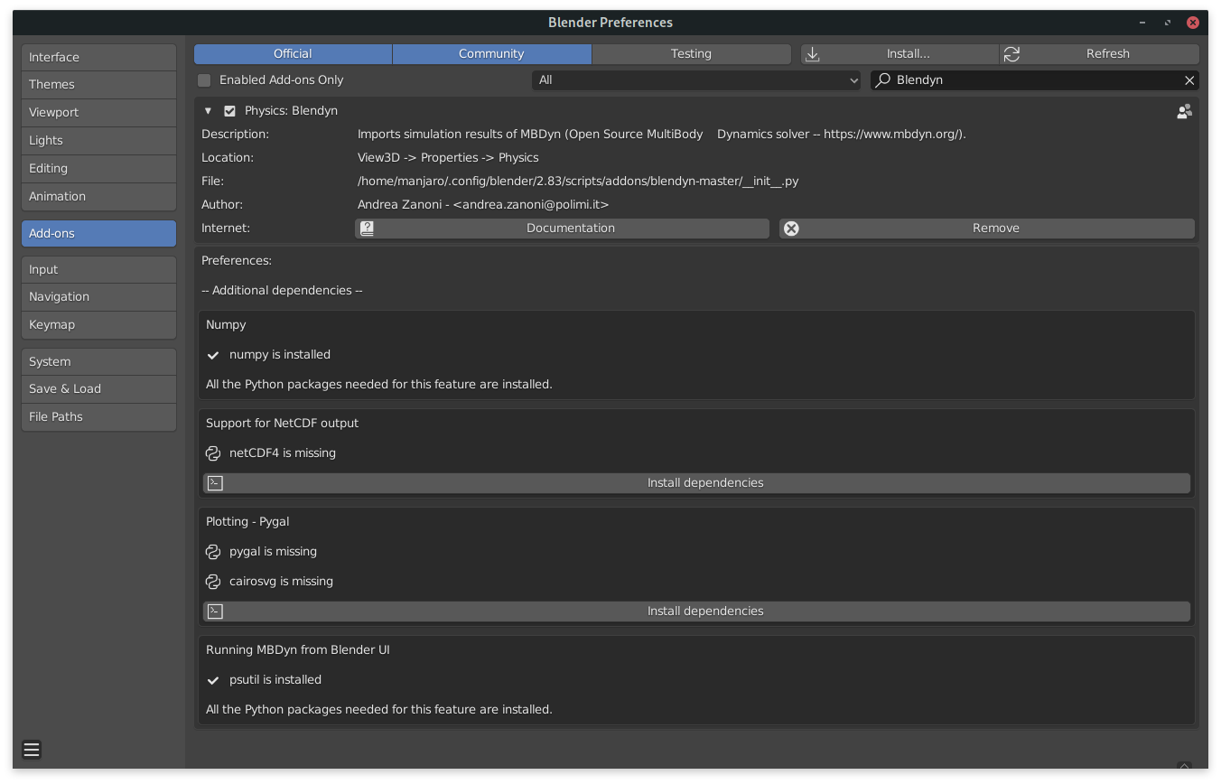1221x784 pixels.
Task: Select the Add-ons section
Action: click(98, 233)
